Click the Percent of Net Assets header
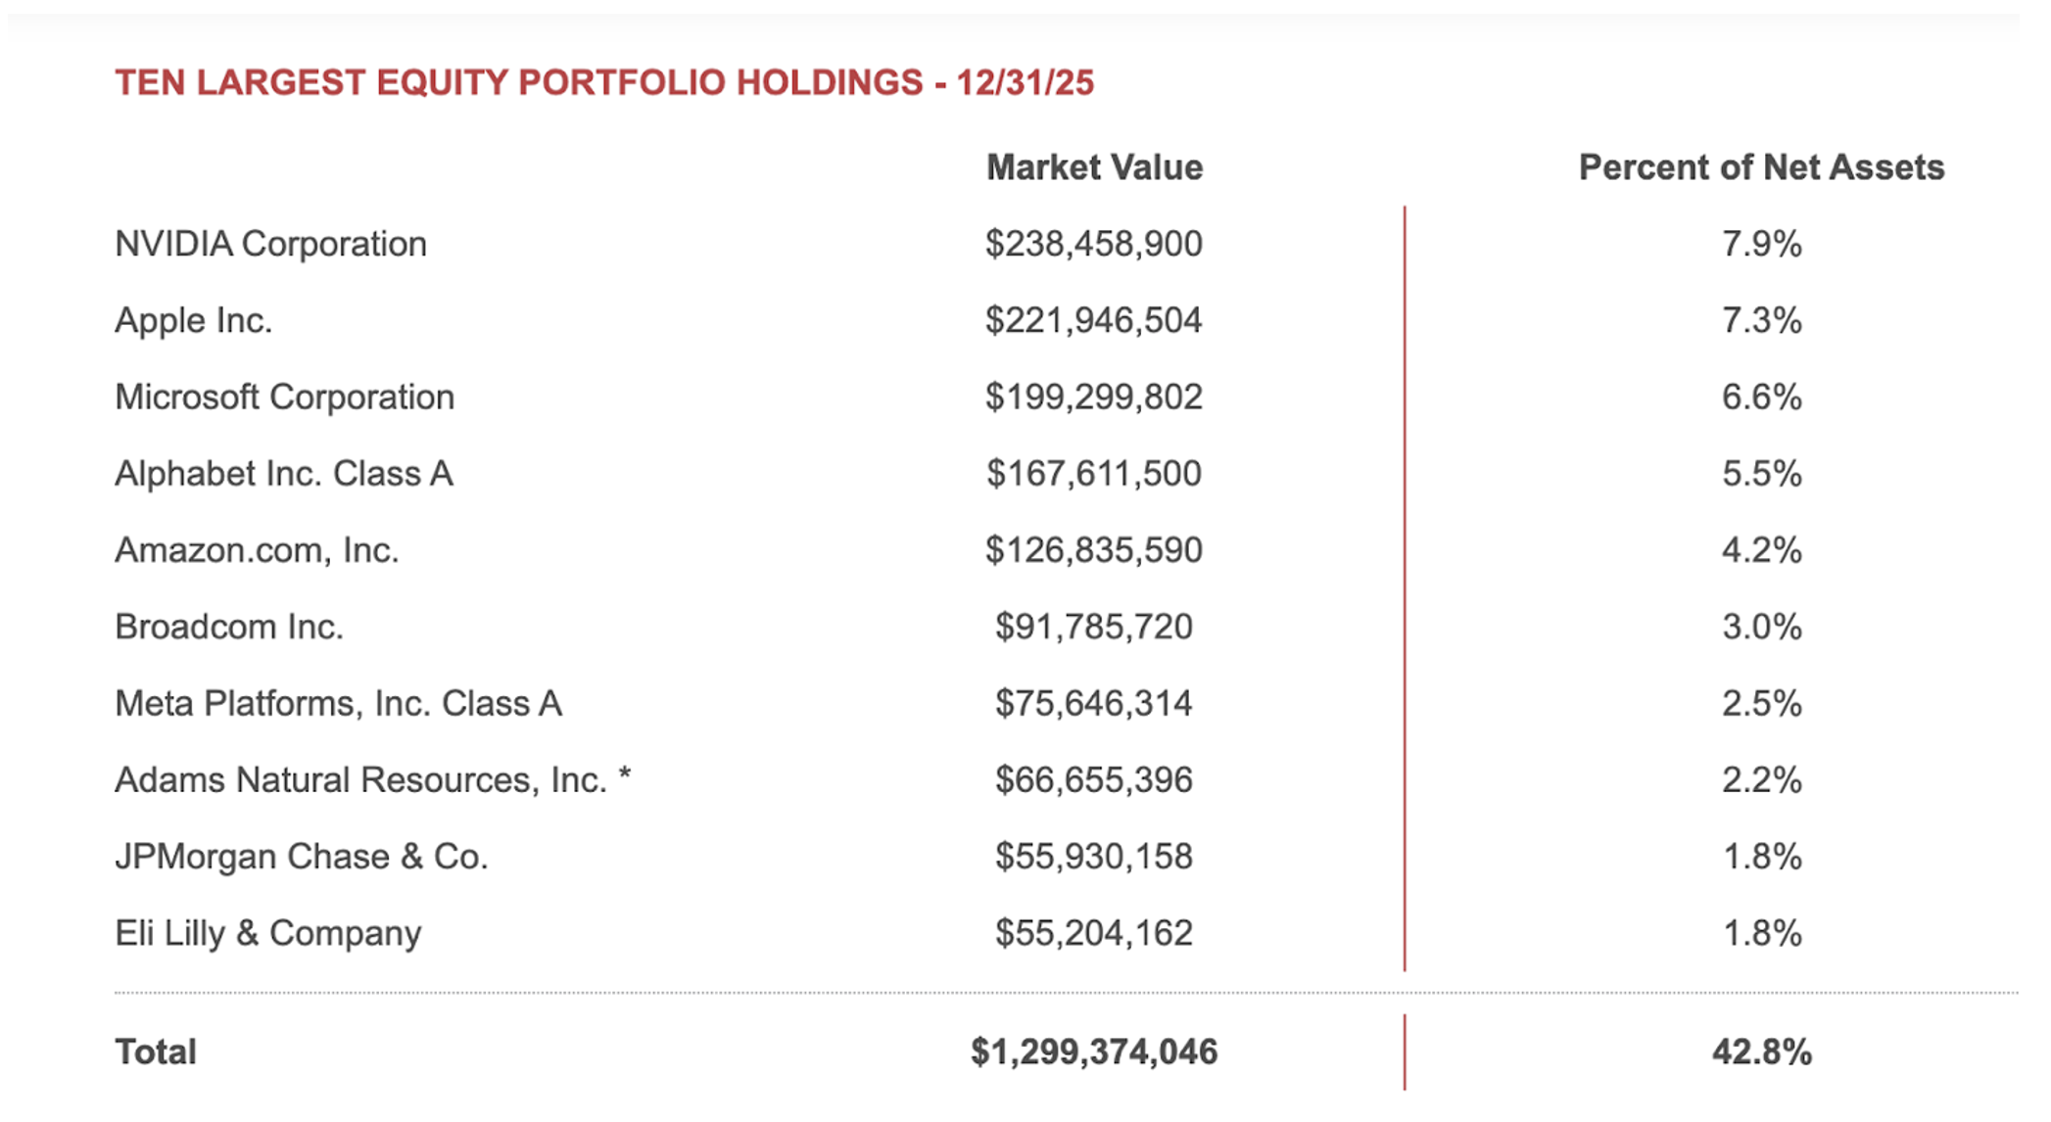Screen dimensions: 2051x1122 1760,167
